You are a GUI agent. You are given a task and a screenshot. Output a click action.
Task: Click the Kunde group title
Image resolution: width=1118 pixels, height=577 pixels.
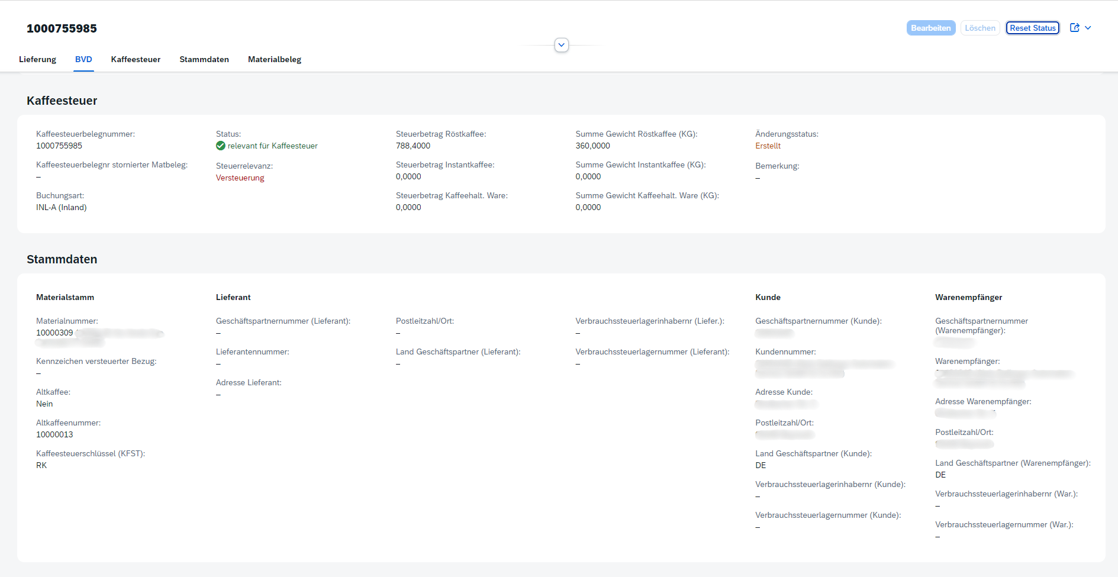tap(768, 297)
